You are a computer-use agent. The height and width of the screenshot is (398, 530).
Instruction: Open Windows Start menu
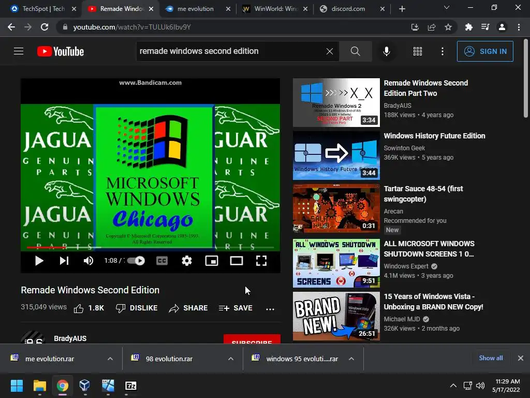(17, 386)
